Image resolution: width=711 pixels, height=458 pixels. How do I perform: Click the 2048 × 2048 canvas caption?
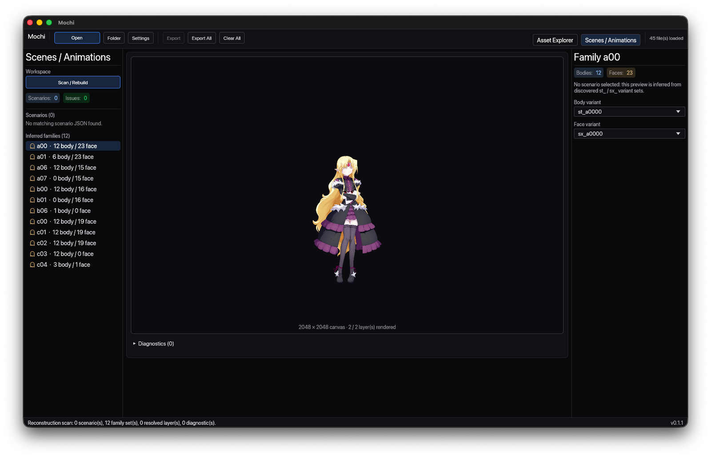pos(347,327)
